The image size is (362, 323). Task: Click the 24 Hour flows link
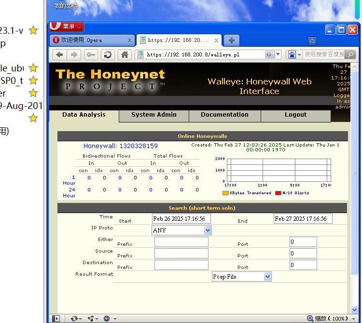tap(69, 192)
